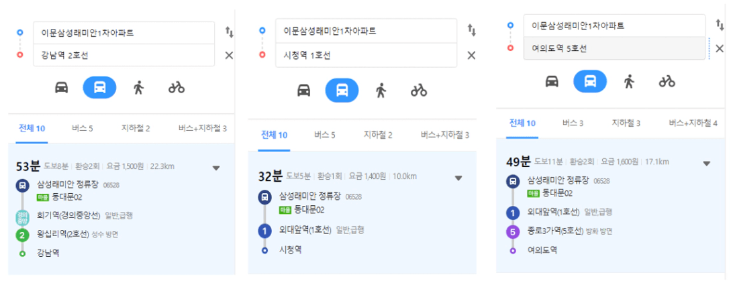Expand the 49분 route details arrow

tap(707, 164)
